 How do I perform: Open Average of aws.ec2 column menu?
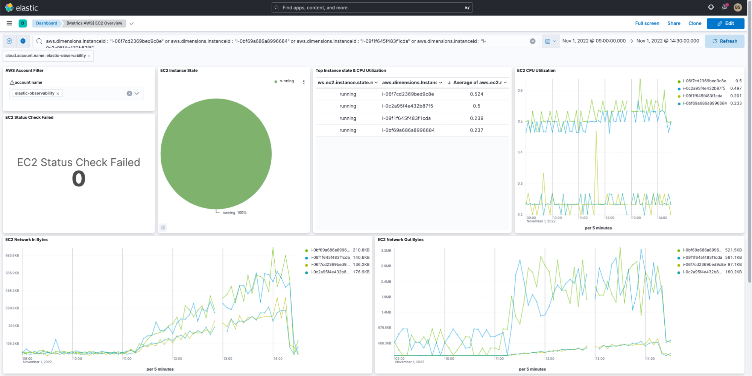click(x=505, y=83)
